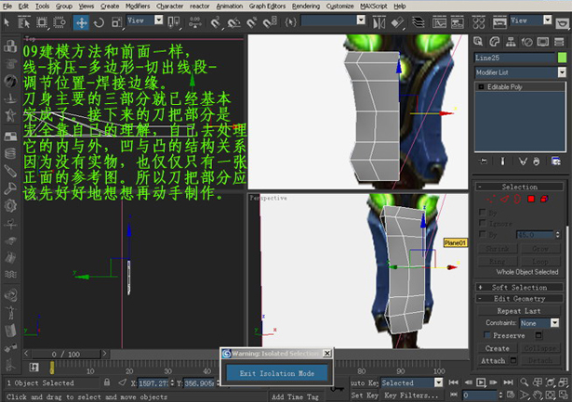The width and height of the screenshot is (572, 402).
Task: Click the green object color swatch
Action: (x=562, y=58)
